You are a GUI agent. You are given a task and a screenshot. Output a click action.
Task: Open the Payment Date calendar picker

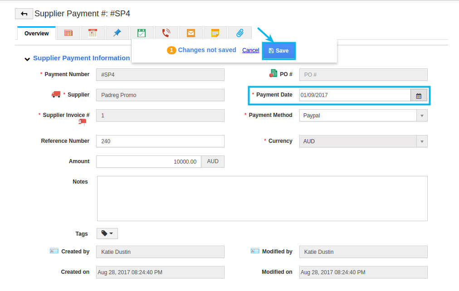[419, 95]
